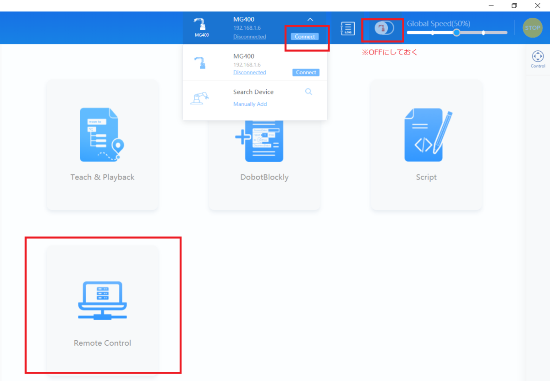
Task: Click Disconnected link in the device list
Action: (x=249, y=72)
